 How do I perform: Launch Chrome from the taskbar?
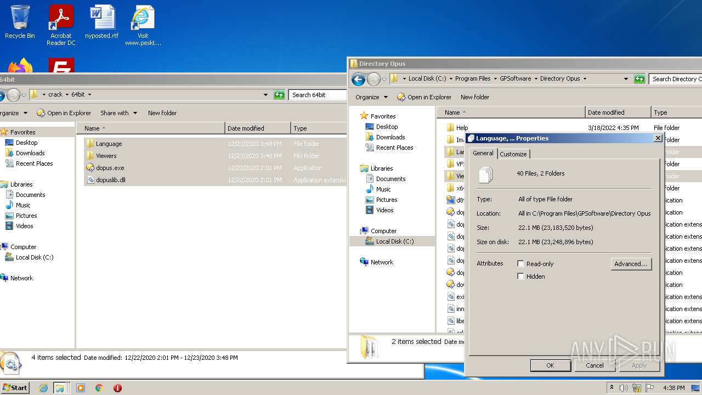click(99, 388)
